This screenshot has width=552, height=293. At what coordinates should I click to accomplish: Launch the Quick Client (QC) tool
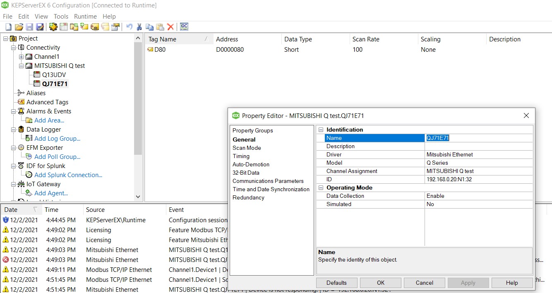tap(184, 27)
